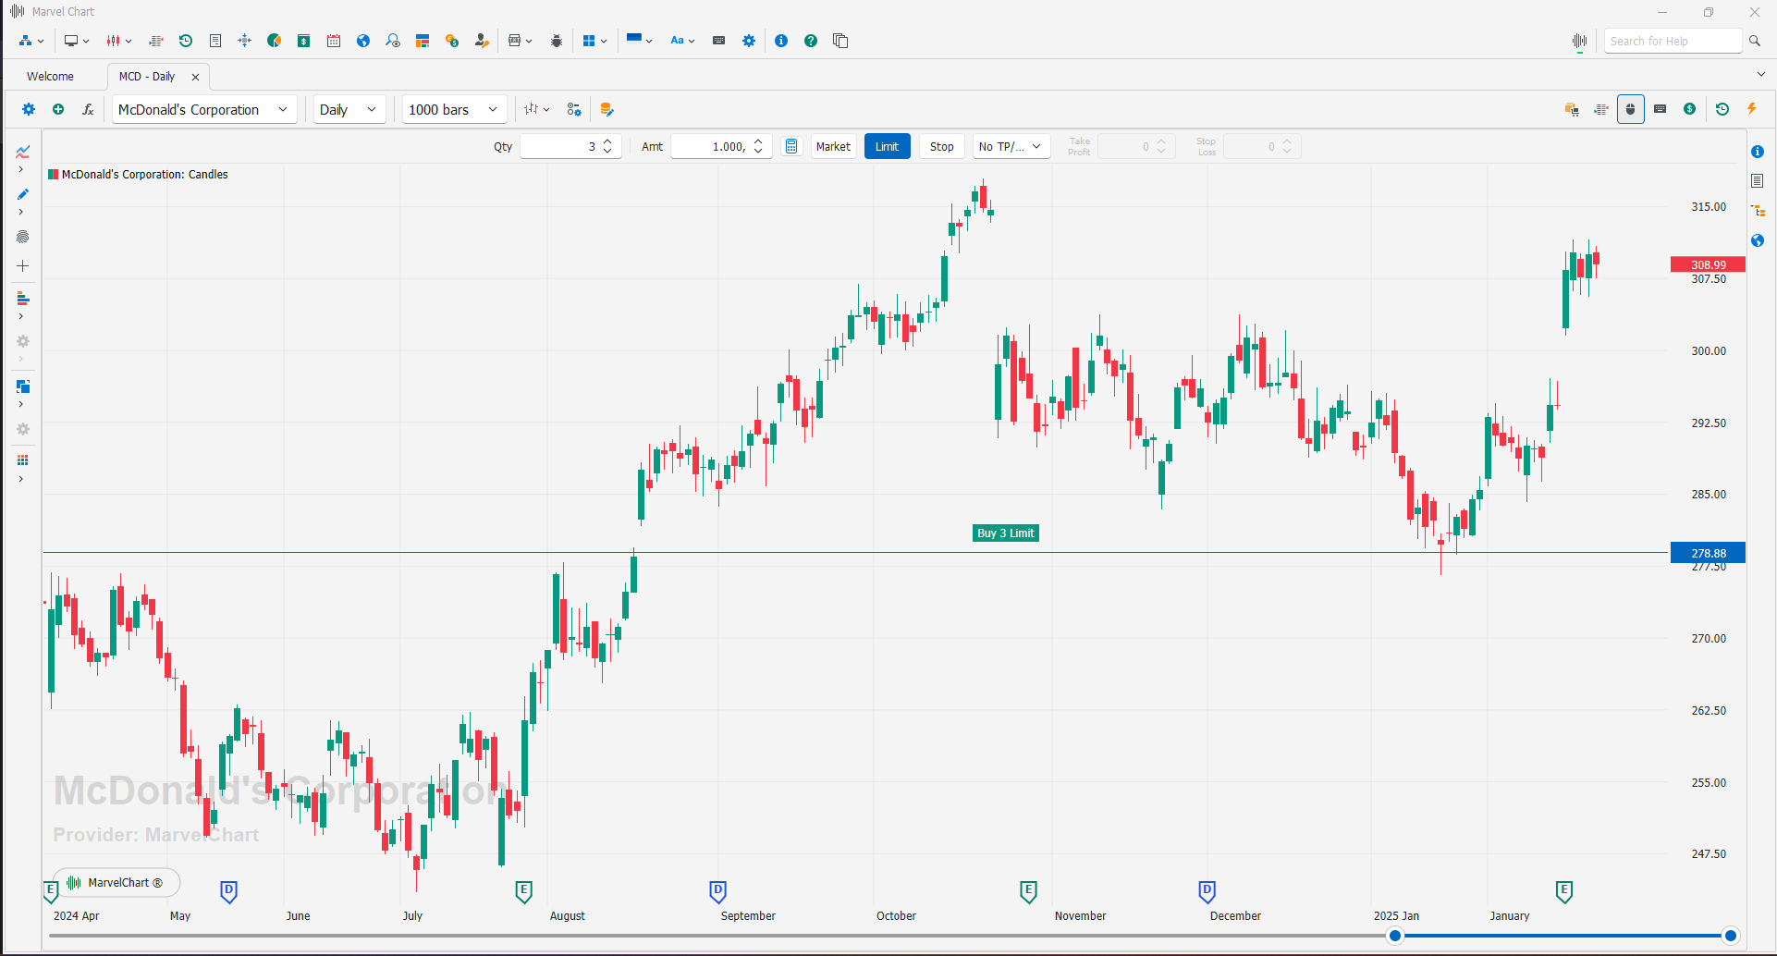Toggle mouse trading mode button

click(1631, 109)
